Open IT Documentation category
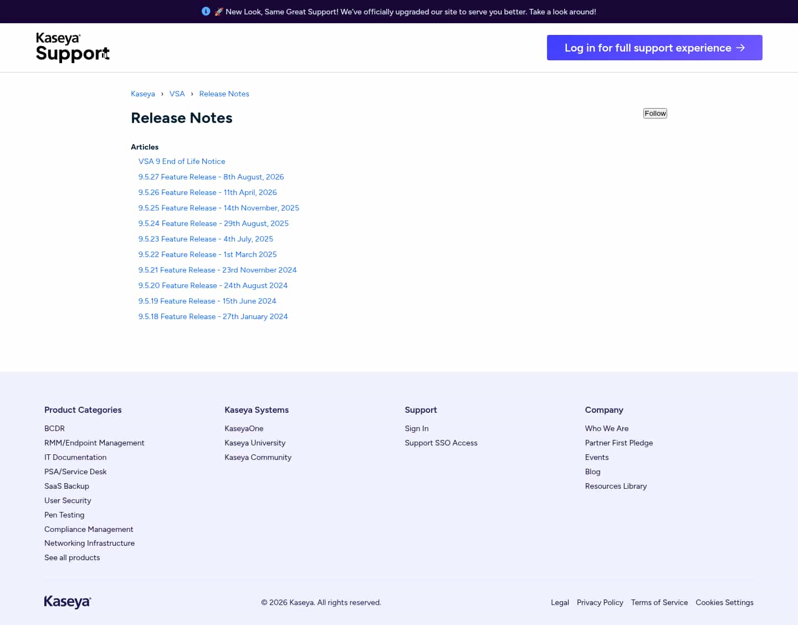 pos(75,457)
